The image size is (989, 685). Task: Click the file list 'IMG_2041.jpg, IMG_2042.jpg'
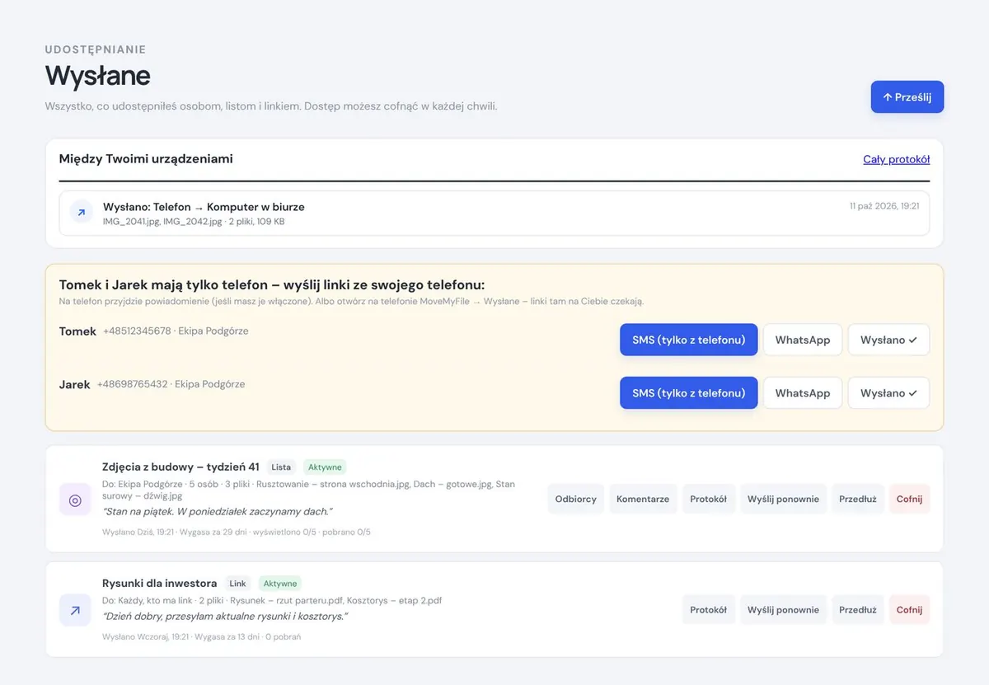pos(162,222)
